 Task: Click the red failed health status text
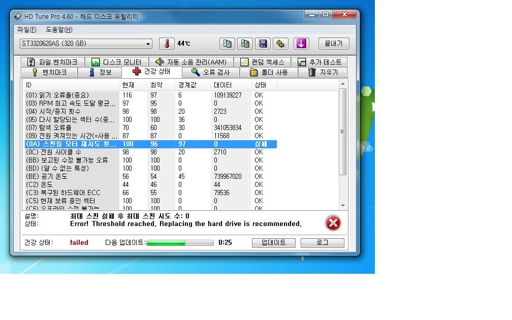[x=79, y=243]
